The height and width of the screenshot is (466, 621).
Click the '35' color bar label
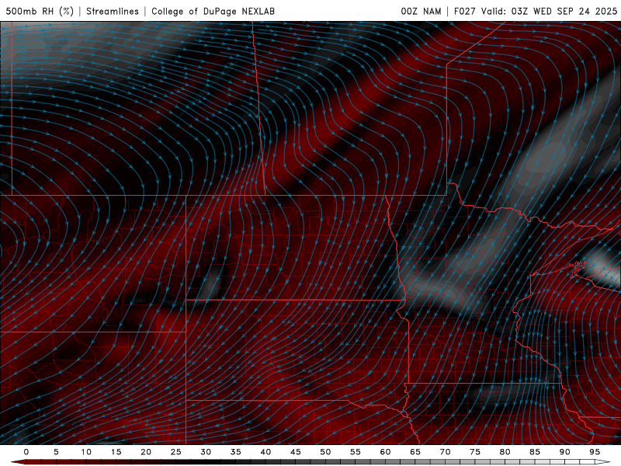[x=236, y=452]
